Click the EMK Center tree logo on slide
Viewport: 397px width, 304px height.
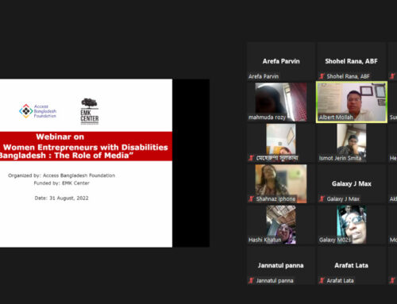pos(90,111)
